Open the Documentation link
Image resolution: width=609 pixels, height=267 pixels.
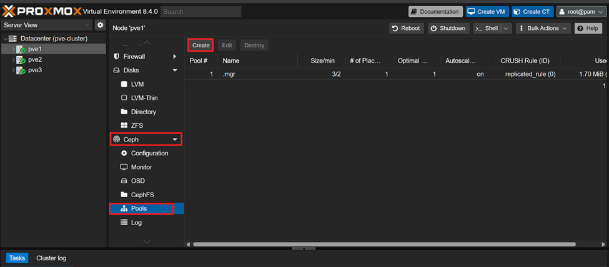tap(435, 11)
